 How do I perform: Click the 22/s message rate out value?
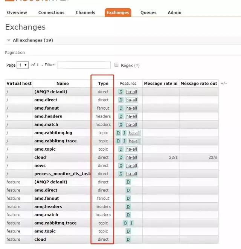(x=213, y=157)
